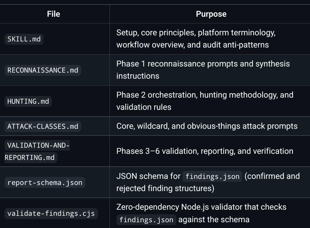Click the SKILL.md file name

(x=24, y=39)
